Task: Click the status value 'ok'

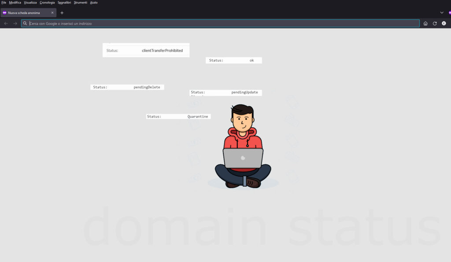Action: point(251,60)
